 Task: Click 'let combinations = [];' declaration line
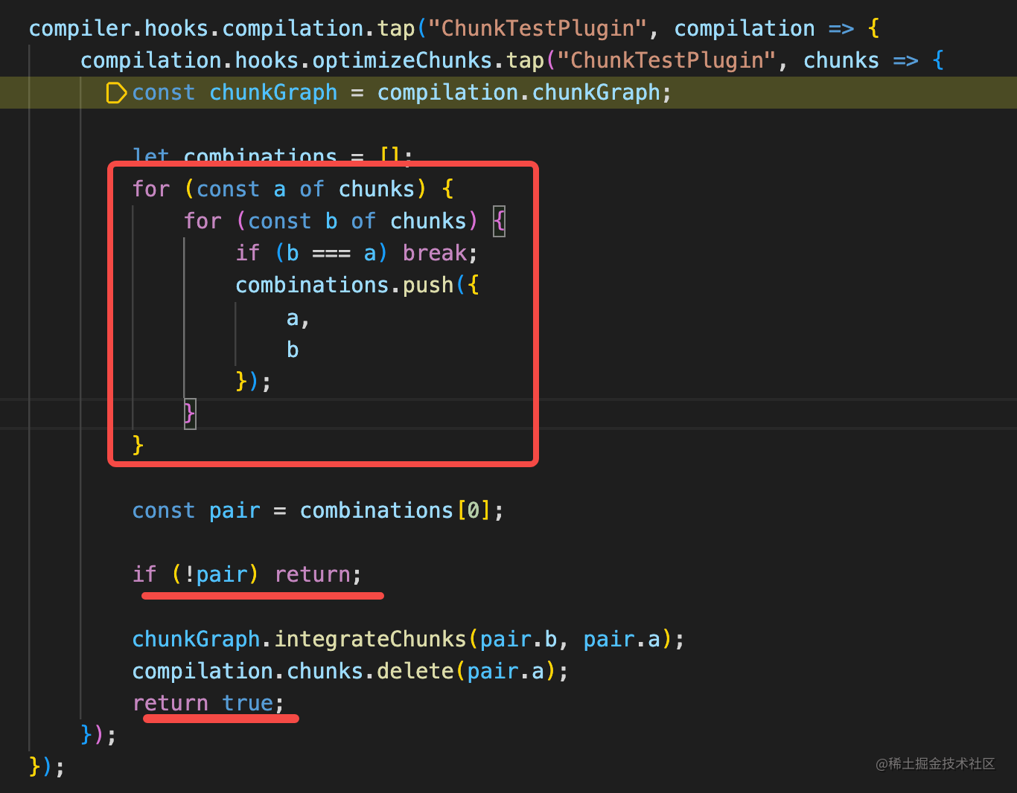272,155
